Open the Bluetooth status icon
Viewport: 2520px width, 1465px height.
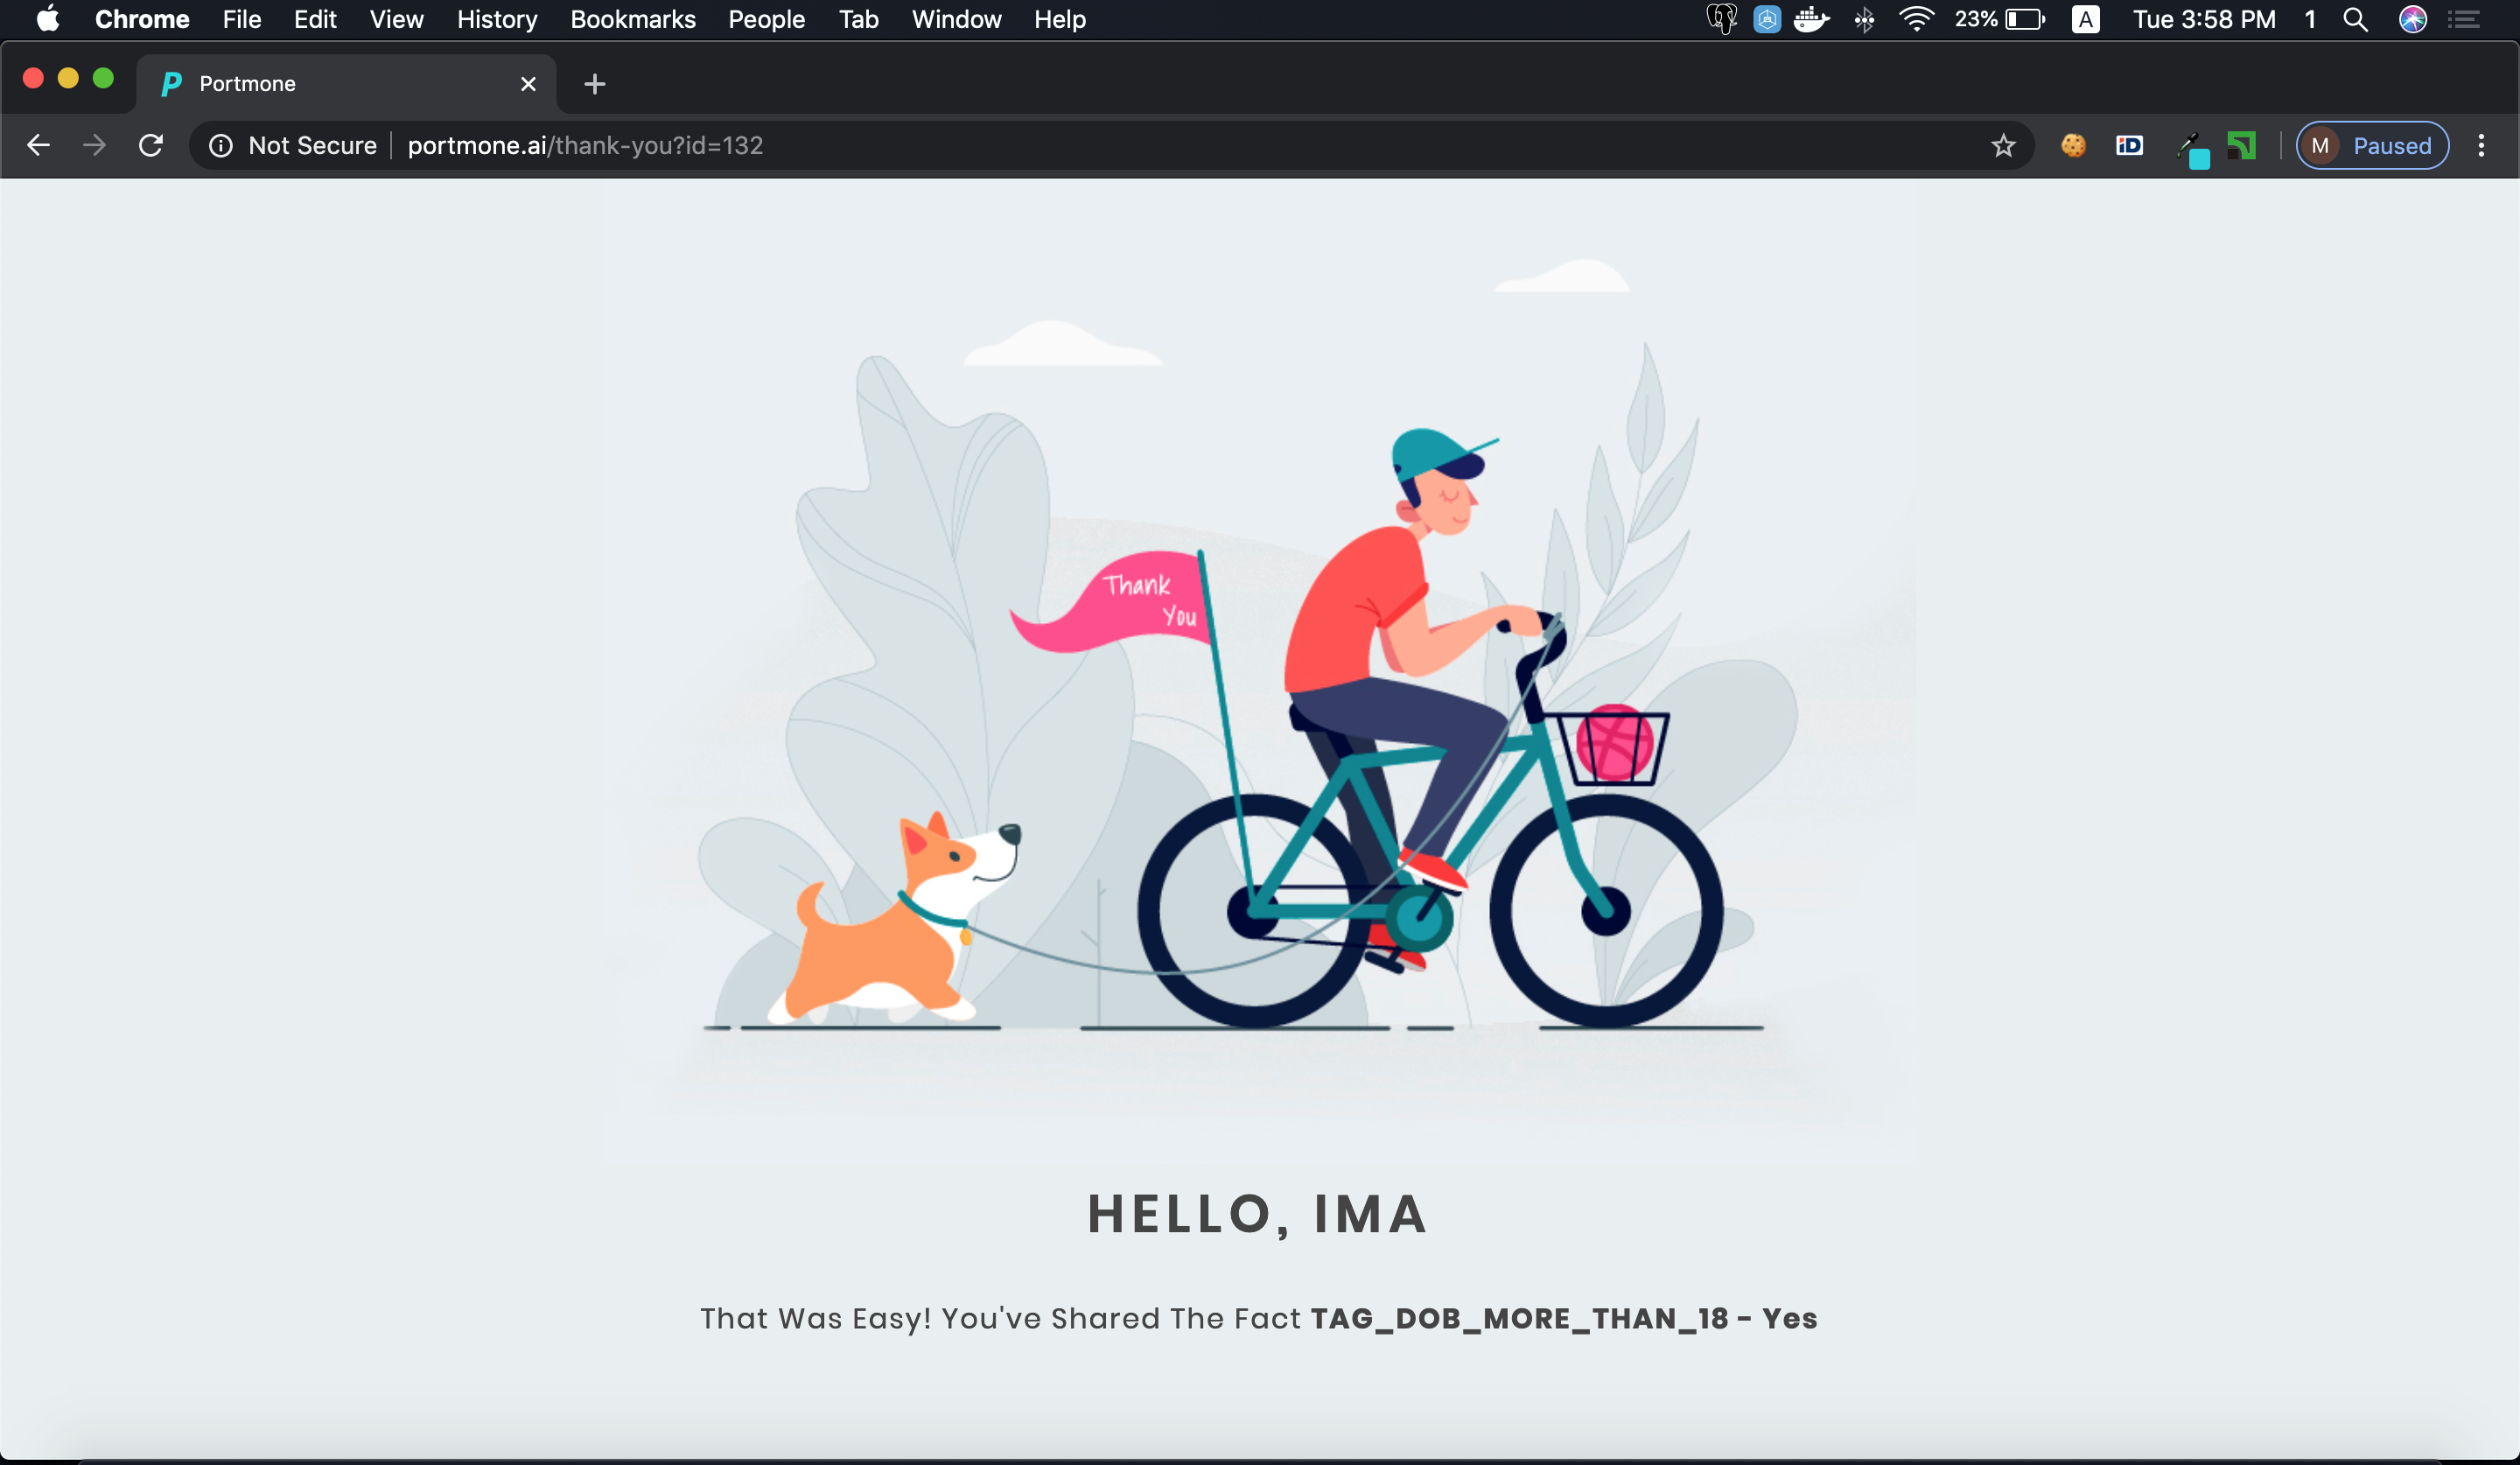pos(1864,19)
